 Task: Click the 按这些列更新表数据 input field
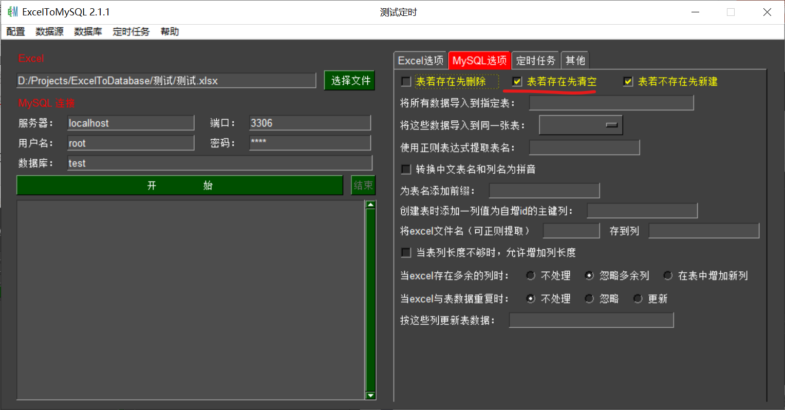[591, 320]
